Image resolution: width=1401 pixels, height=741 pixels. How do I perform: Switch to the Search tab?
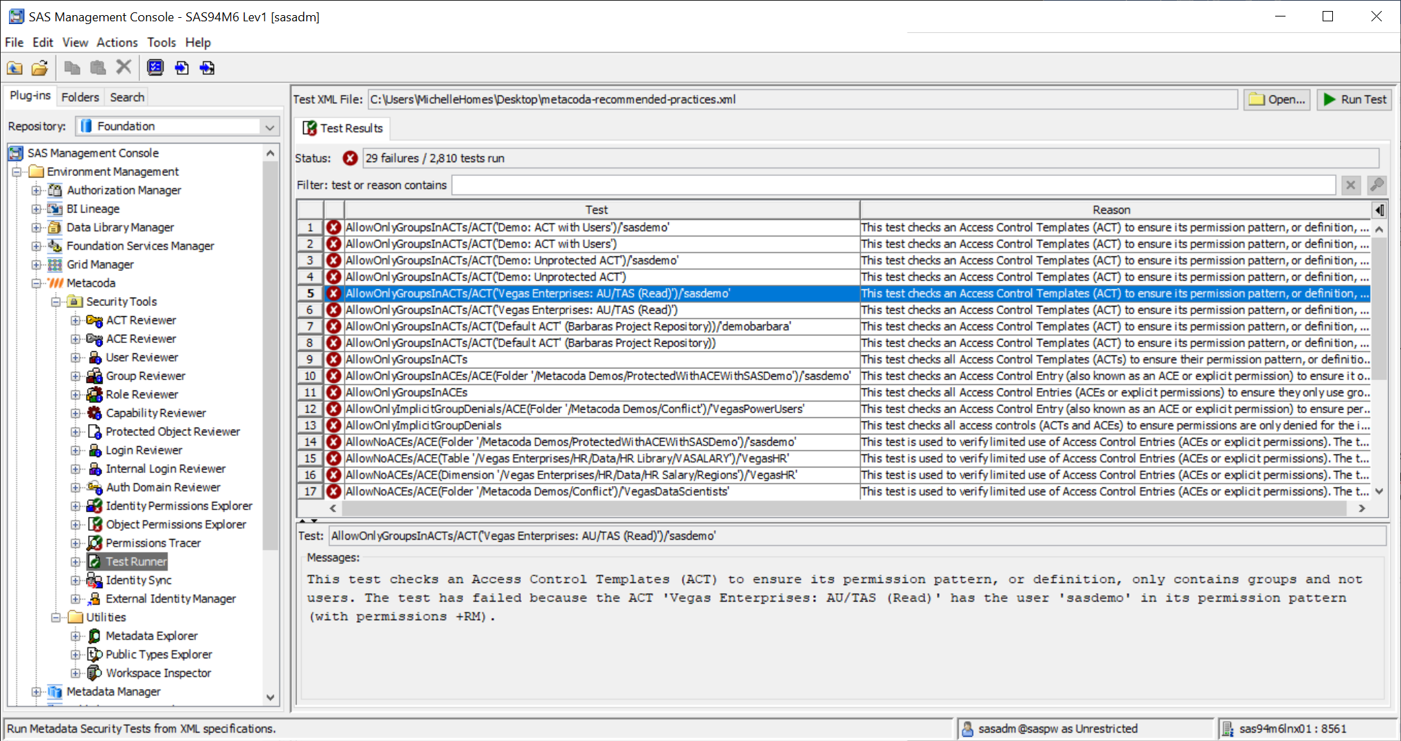(127, 98)
